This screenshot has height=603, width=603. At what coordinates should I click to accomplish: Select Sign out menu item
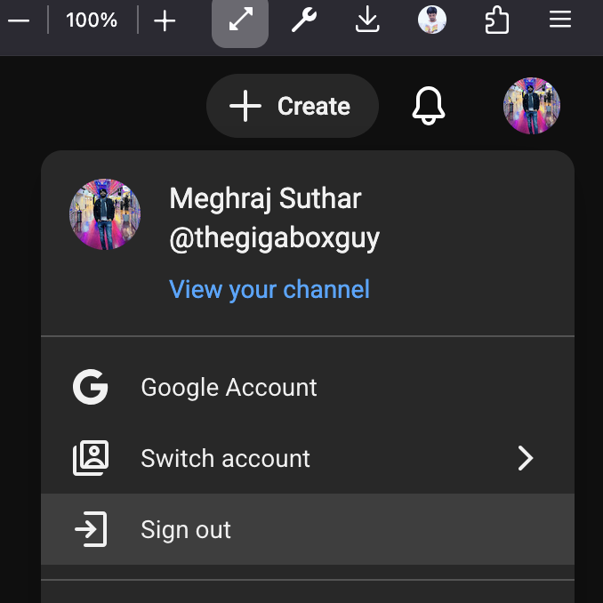point(308,529)
